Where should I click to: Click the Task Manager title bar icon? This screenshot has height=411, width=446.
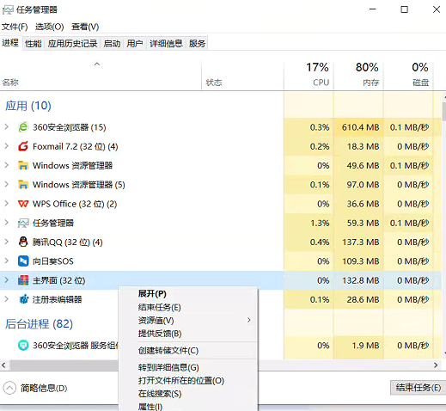click(x=8, y=10)
